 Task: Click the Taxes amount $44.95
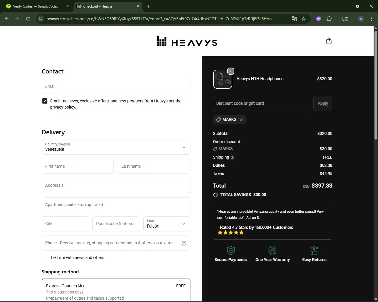point(326,174)
